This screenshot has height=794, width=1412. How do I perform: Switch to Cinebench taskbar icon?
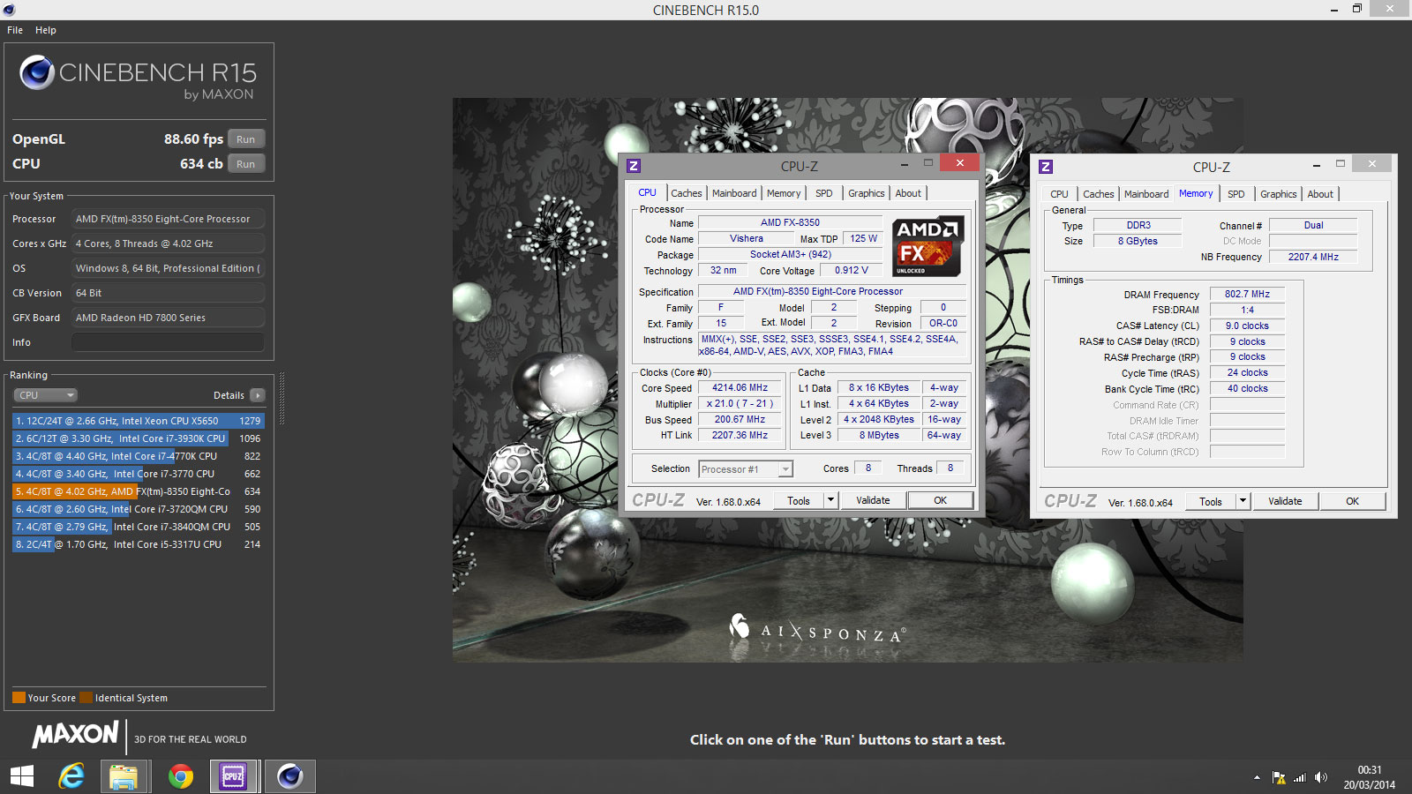tap(289, 776)
